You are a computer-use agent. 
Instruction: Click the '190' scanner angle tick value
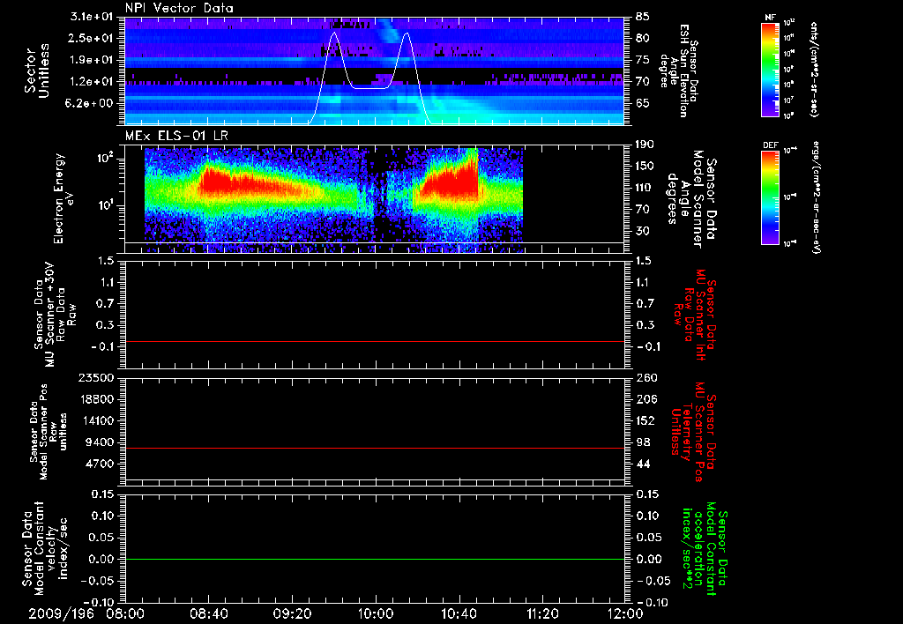click(645, 144)
